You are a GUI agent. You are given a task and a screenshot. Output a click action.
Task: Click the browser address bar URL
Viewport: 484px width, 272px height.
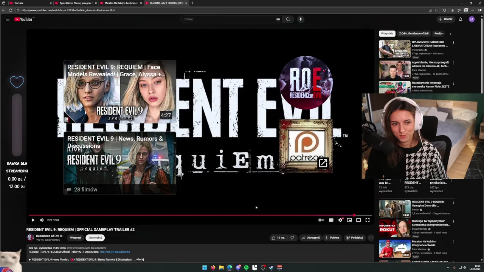click(68, 10)
